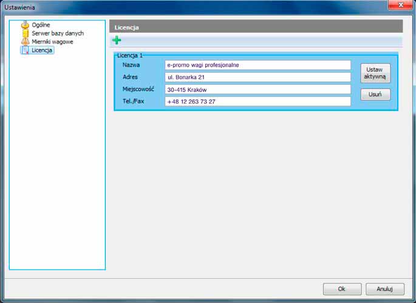Click the green plus add-license icon
The image size is (416, 303).
point(117,40)
